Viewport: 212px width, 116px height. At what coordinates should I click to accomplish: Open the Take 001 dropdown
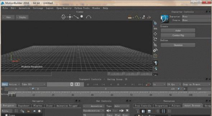click(x=33, y=84)
